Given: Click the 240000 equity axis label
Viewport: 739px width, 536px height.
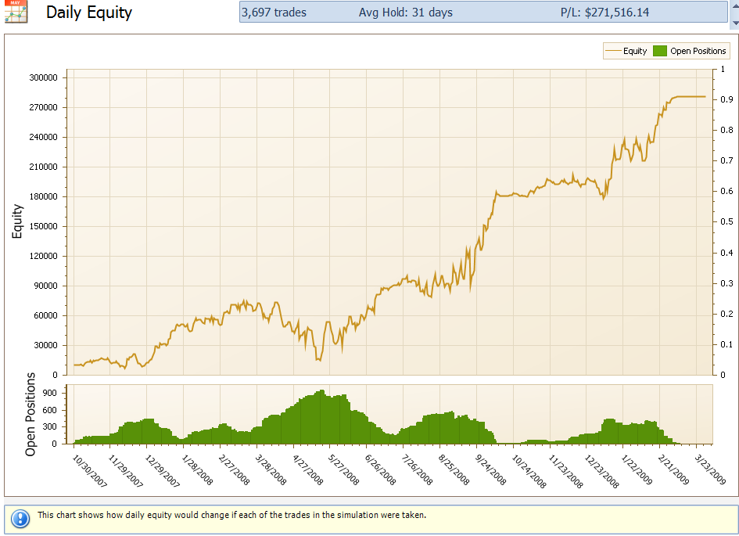Looking at the screenshot, I should (43, 137).
